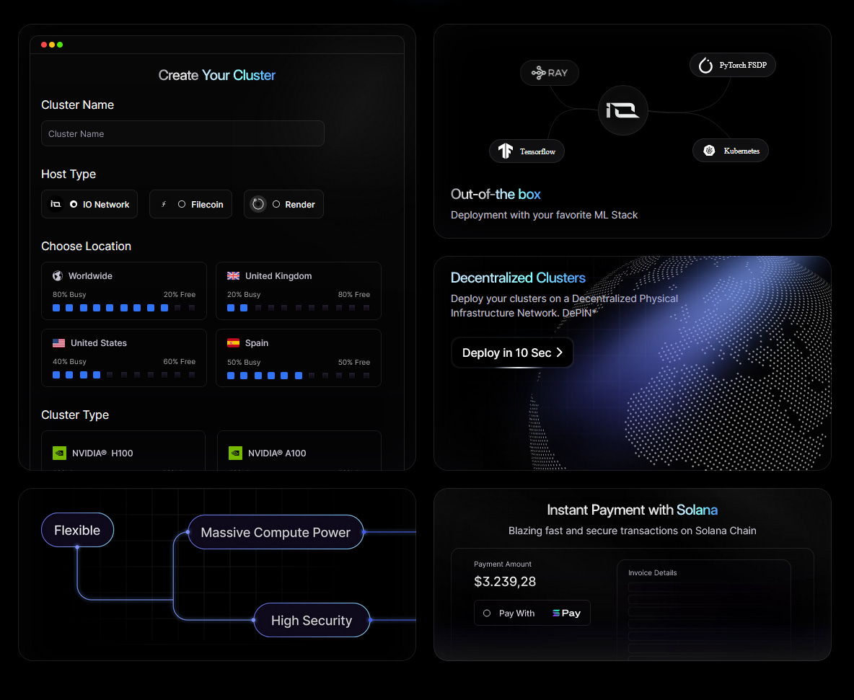Click the PyTorch FSDP chip
The image size is (854, 700).
click(733, 66)
